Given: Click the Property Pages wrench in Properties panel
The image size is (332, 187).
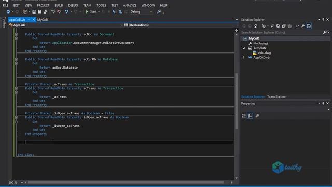Looking at the screenshot, I should pos(257,116).
